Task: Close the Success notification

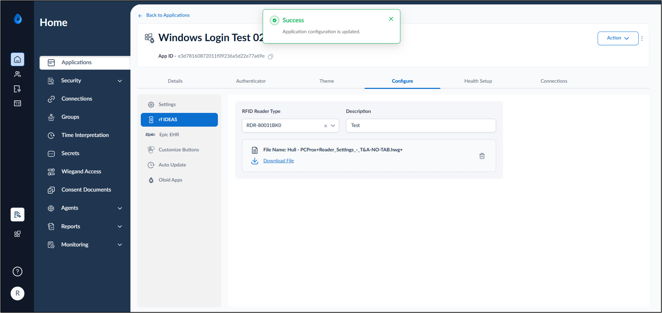Action: click(391, 19)
